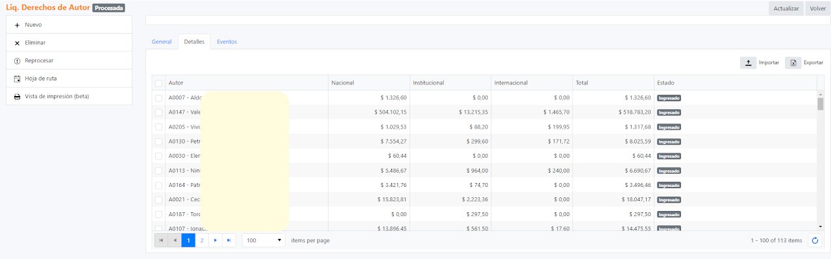Screen dimensions: 831x259
Task: Check the row A0113 checkbox
Action: 158,171
